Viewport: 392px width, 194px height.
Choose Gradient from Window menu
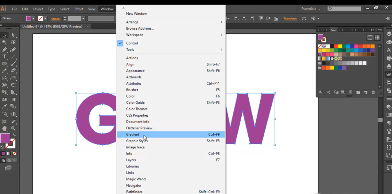click(x=171, y=134)
